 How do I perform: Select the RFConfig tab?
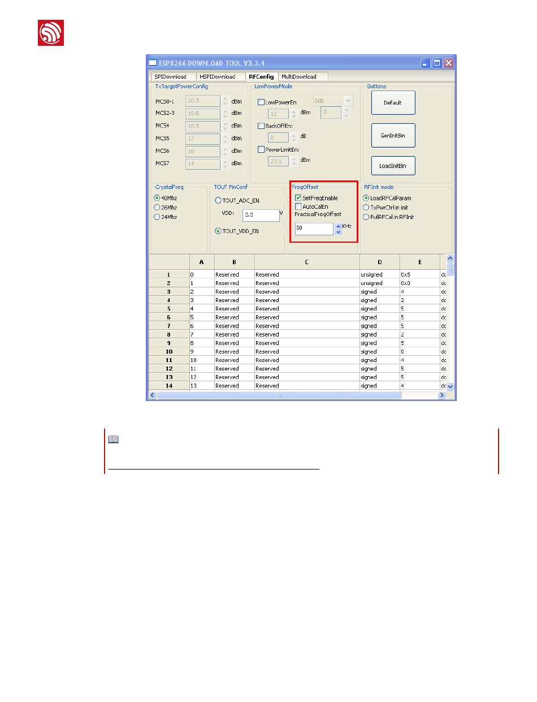262,76
